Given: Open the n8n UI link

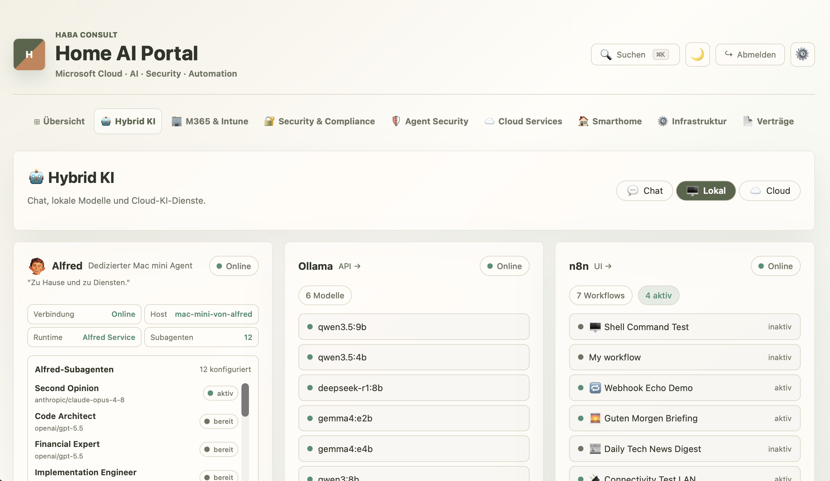Looking at the screenshot, I should click(603, 266).
